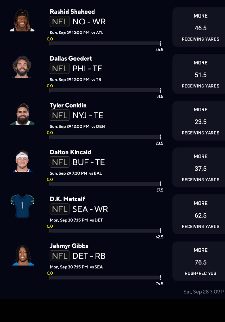
Task: Click Rashid Shaheed's receiving yards progress bar
Action: click(x=105, y=43)
